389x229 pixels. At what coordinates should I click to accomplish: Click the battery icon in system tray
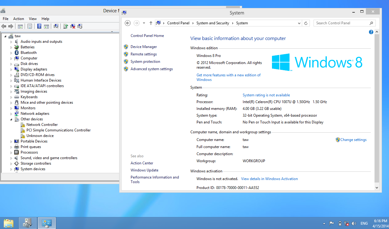pyautogui.click(x=340, y=223)
